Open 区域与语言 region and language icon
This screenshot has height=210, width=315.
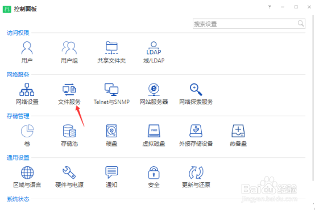pos(27,173)
